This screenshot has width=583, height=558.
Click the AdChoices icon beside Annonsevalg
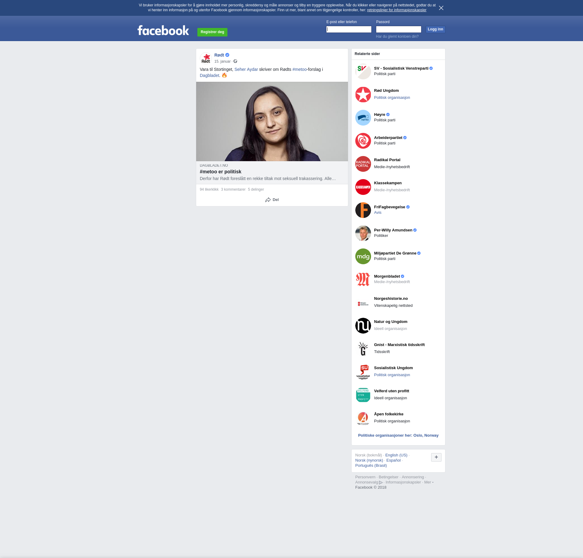click(381, 482)
